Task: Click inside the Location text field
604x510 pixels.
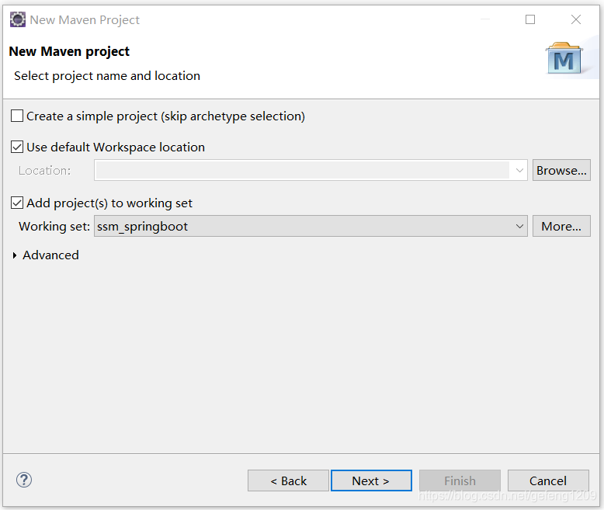Action: 302,170
